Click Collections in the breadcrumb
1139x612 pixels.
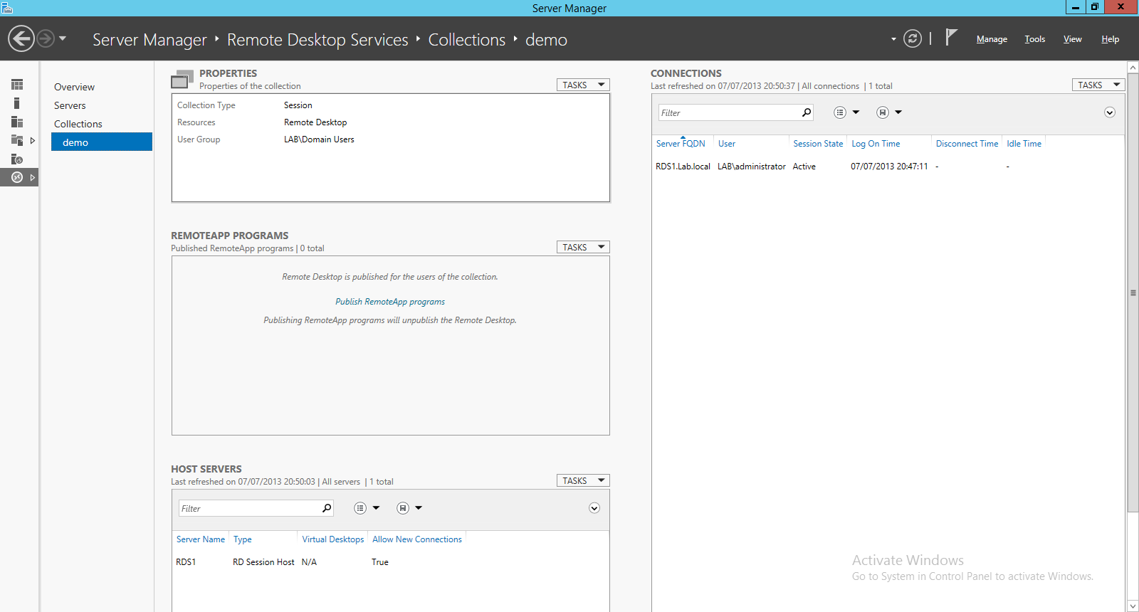pos(467,40)
